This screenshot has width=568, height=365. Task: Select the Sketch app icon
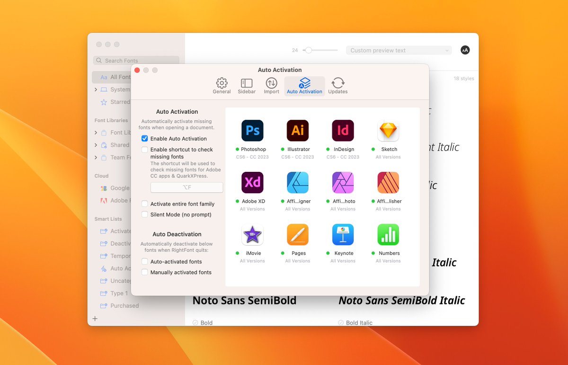pos(388,131)
